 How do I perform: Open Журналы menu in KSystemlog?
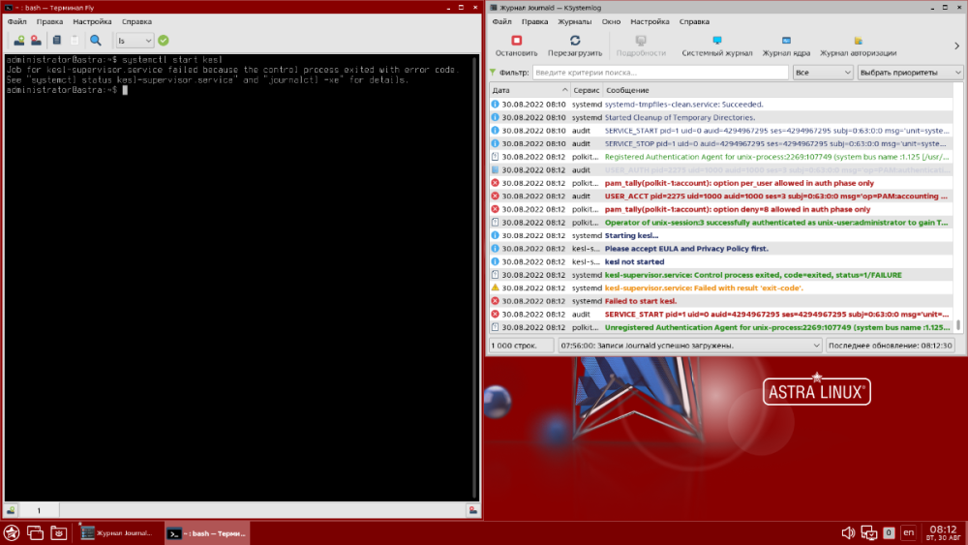(x=575, y=21)
